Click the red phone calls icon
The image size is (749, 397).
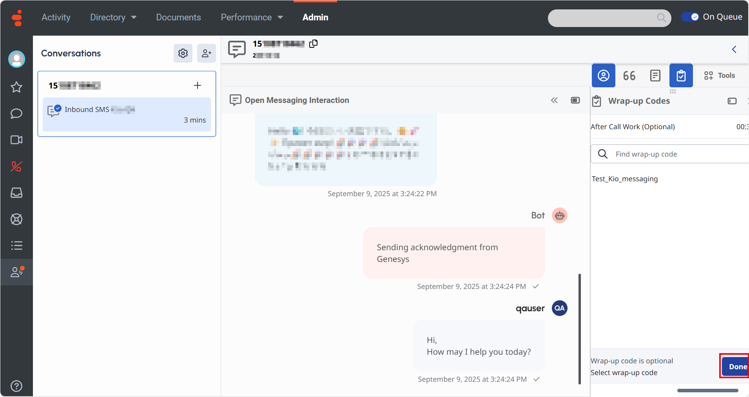pyautogui.click(x=16, y=166)
